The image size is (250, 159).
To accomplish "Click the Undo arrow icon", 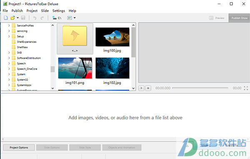I will pyautogui.click(x=35, y=18).
